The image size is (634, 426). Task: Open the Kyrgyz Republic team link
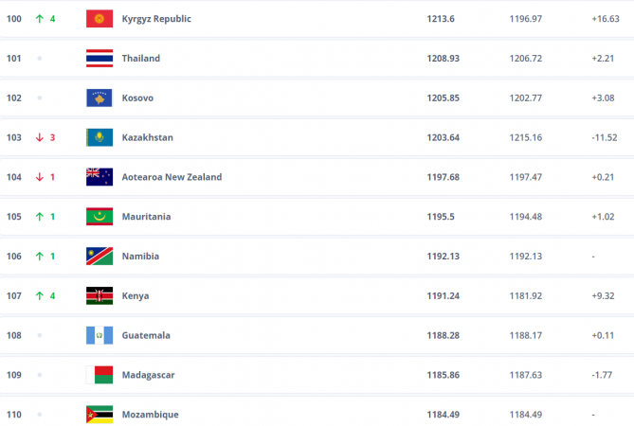click(x=156, y=19)
